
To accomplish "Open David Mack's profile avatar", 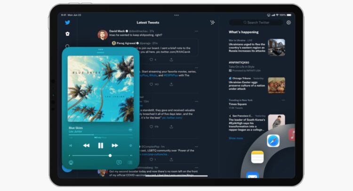I will (103, 35).
